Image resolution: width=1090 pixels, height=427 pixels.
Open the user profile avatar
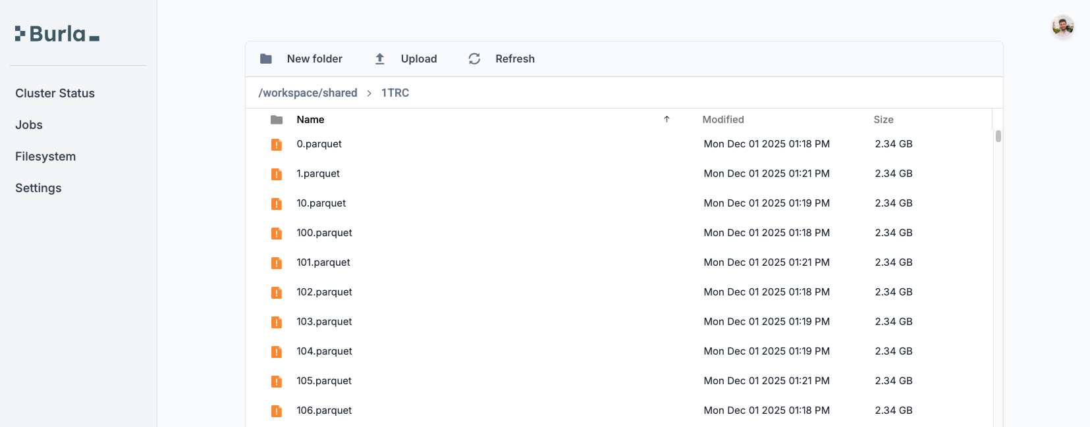click(x=1062, y=27)
